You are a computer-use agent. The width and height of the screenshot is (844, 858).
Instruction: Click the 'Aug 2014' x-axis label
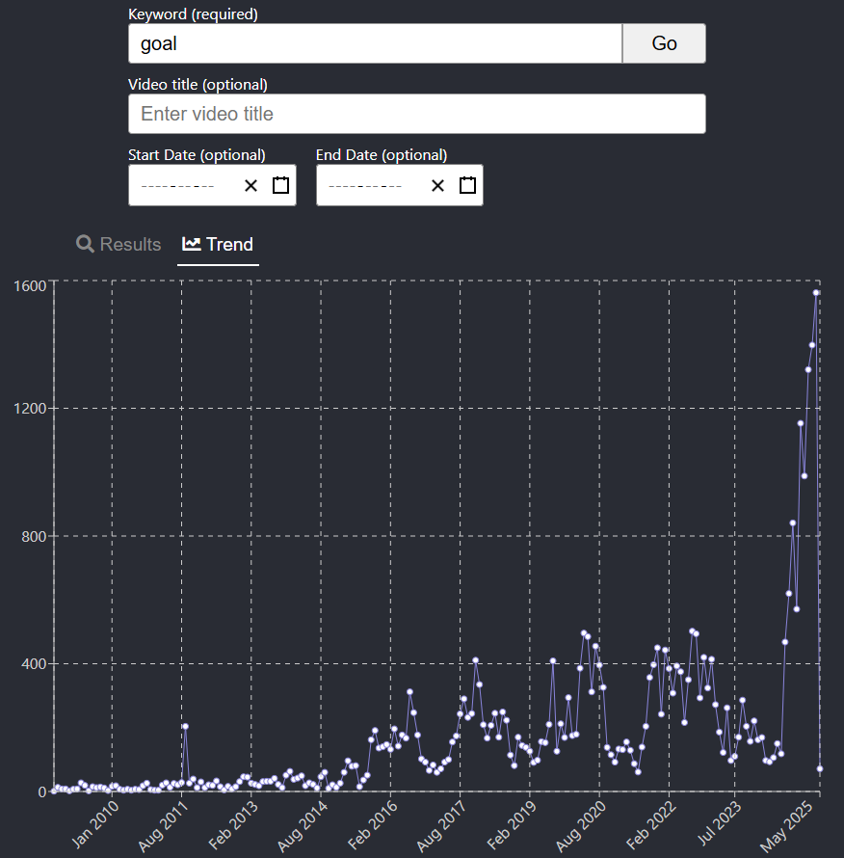(303, 826)
